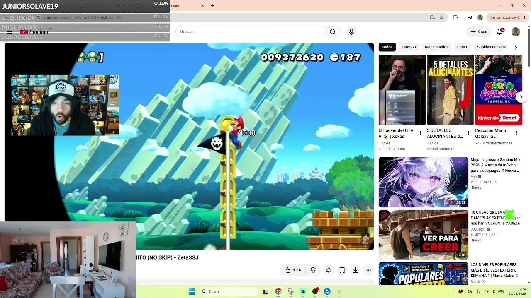Follow LUCACOSTA11 in the overlay list
This screenshot has width=531, height=298.
click(161, 36)
